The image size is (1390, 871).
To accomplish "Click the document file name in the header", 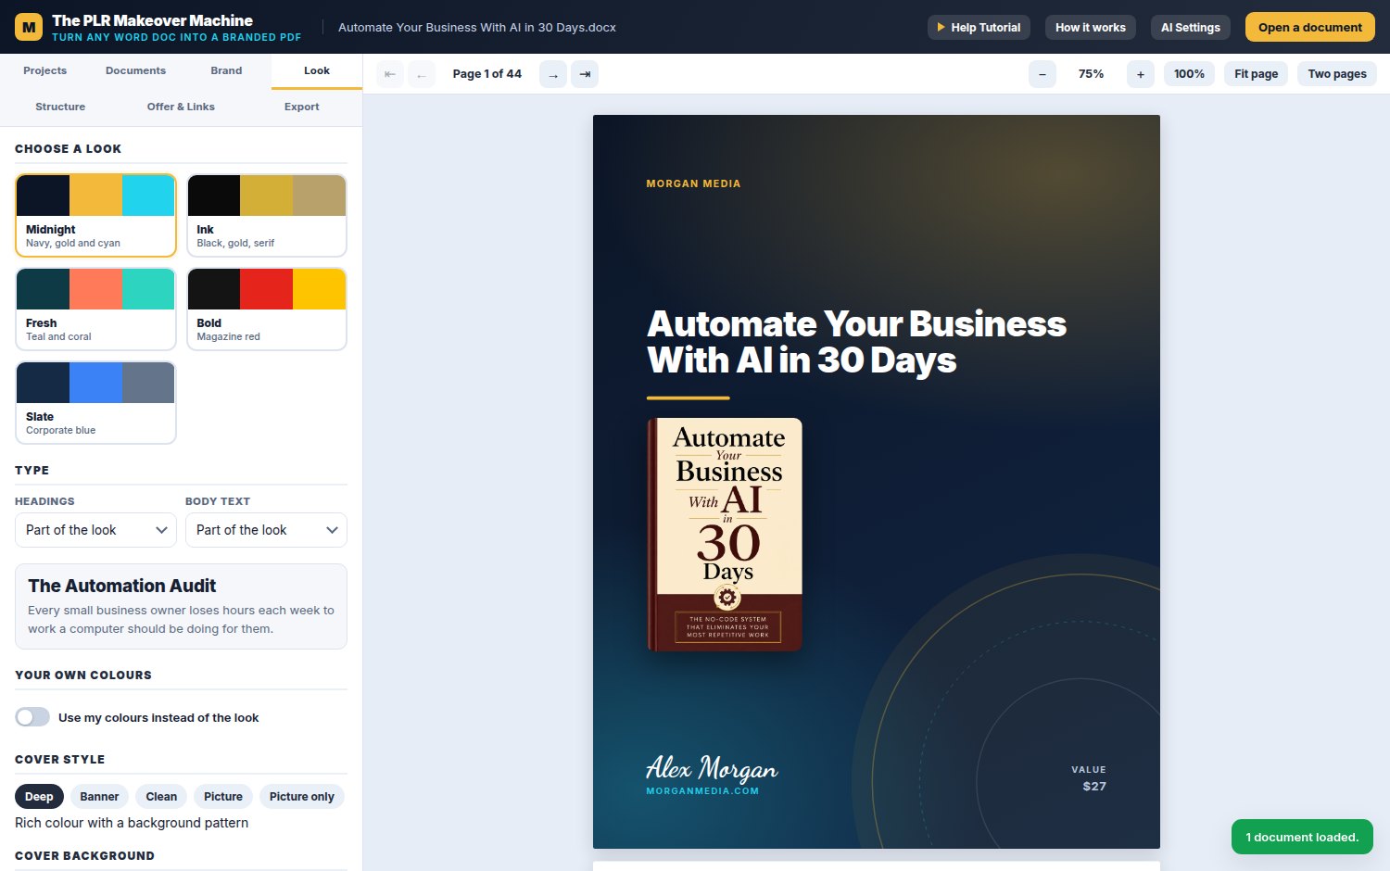I will pyautogui.click(x=477, y=27).
